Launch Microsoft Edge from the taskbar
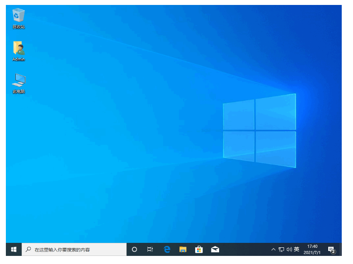The image size is (353, 264). pos(167,249)
